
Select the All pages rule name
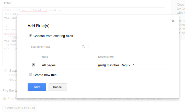[x=49, y=65]
